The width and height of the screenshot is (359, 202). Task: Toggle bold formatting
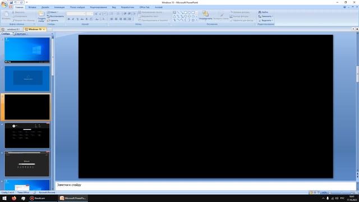(x=68, y=19)
